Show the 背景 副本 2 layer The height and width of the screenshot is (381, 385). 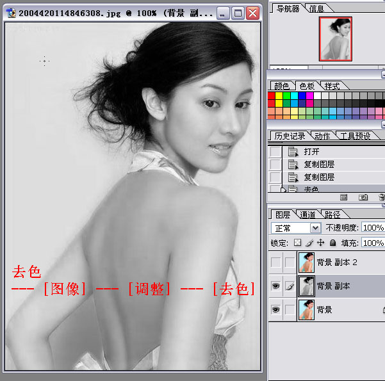point(275,263)
